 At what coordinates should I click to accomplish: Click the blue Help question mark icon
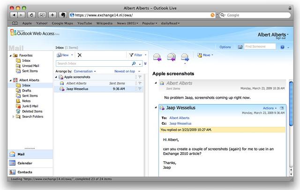pos(282,47)
